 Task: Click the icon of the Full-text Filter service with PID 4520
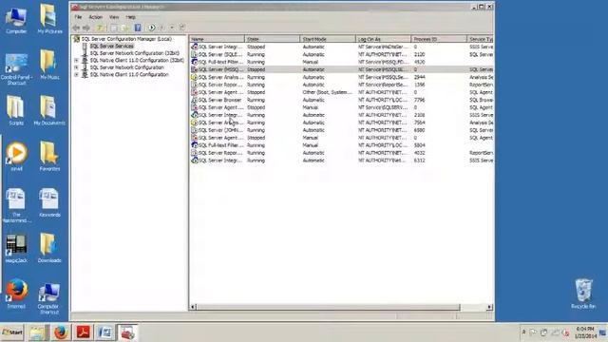[194, 62]
